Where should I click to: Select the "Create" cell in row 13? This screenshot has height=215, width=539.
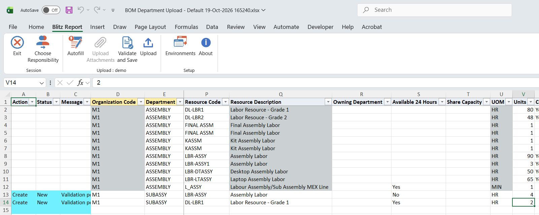(x=24, y=195)
